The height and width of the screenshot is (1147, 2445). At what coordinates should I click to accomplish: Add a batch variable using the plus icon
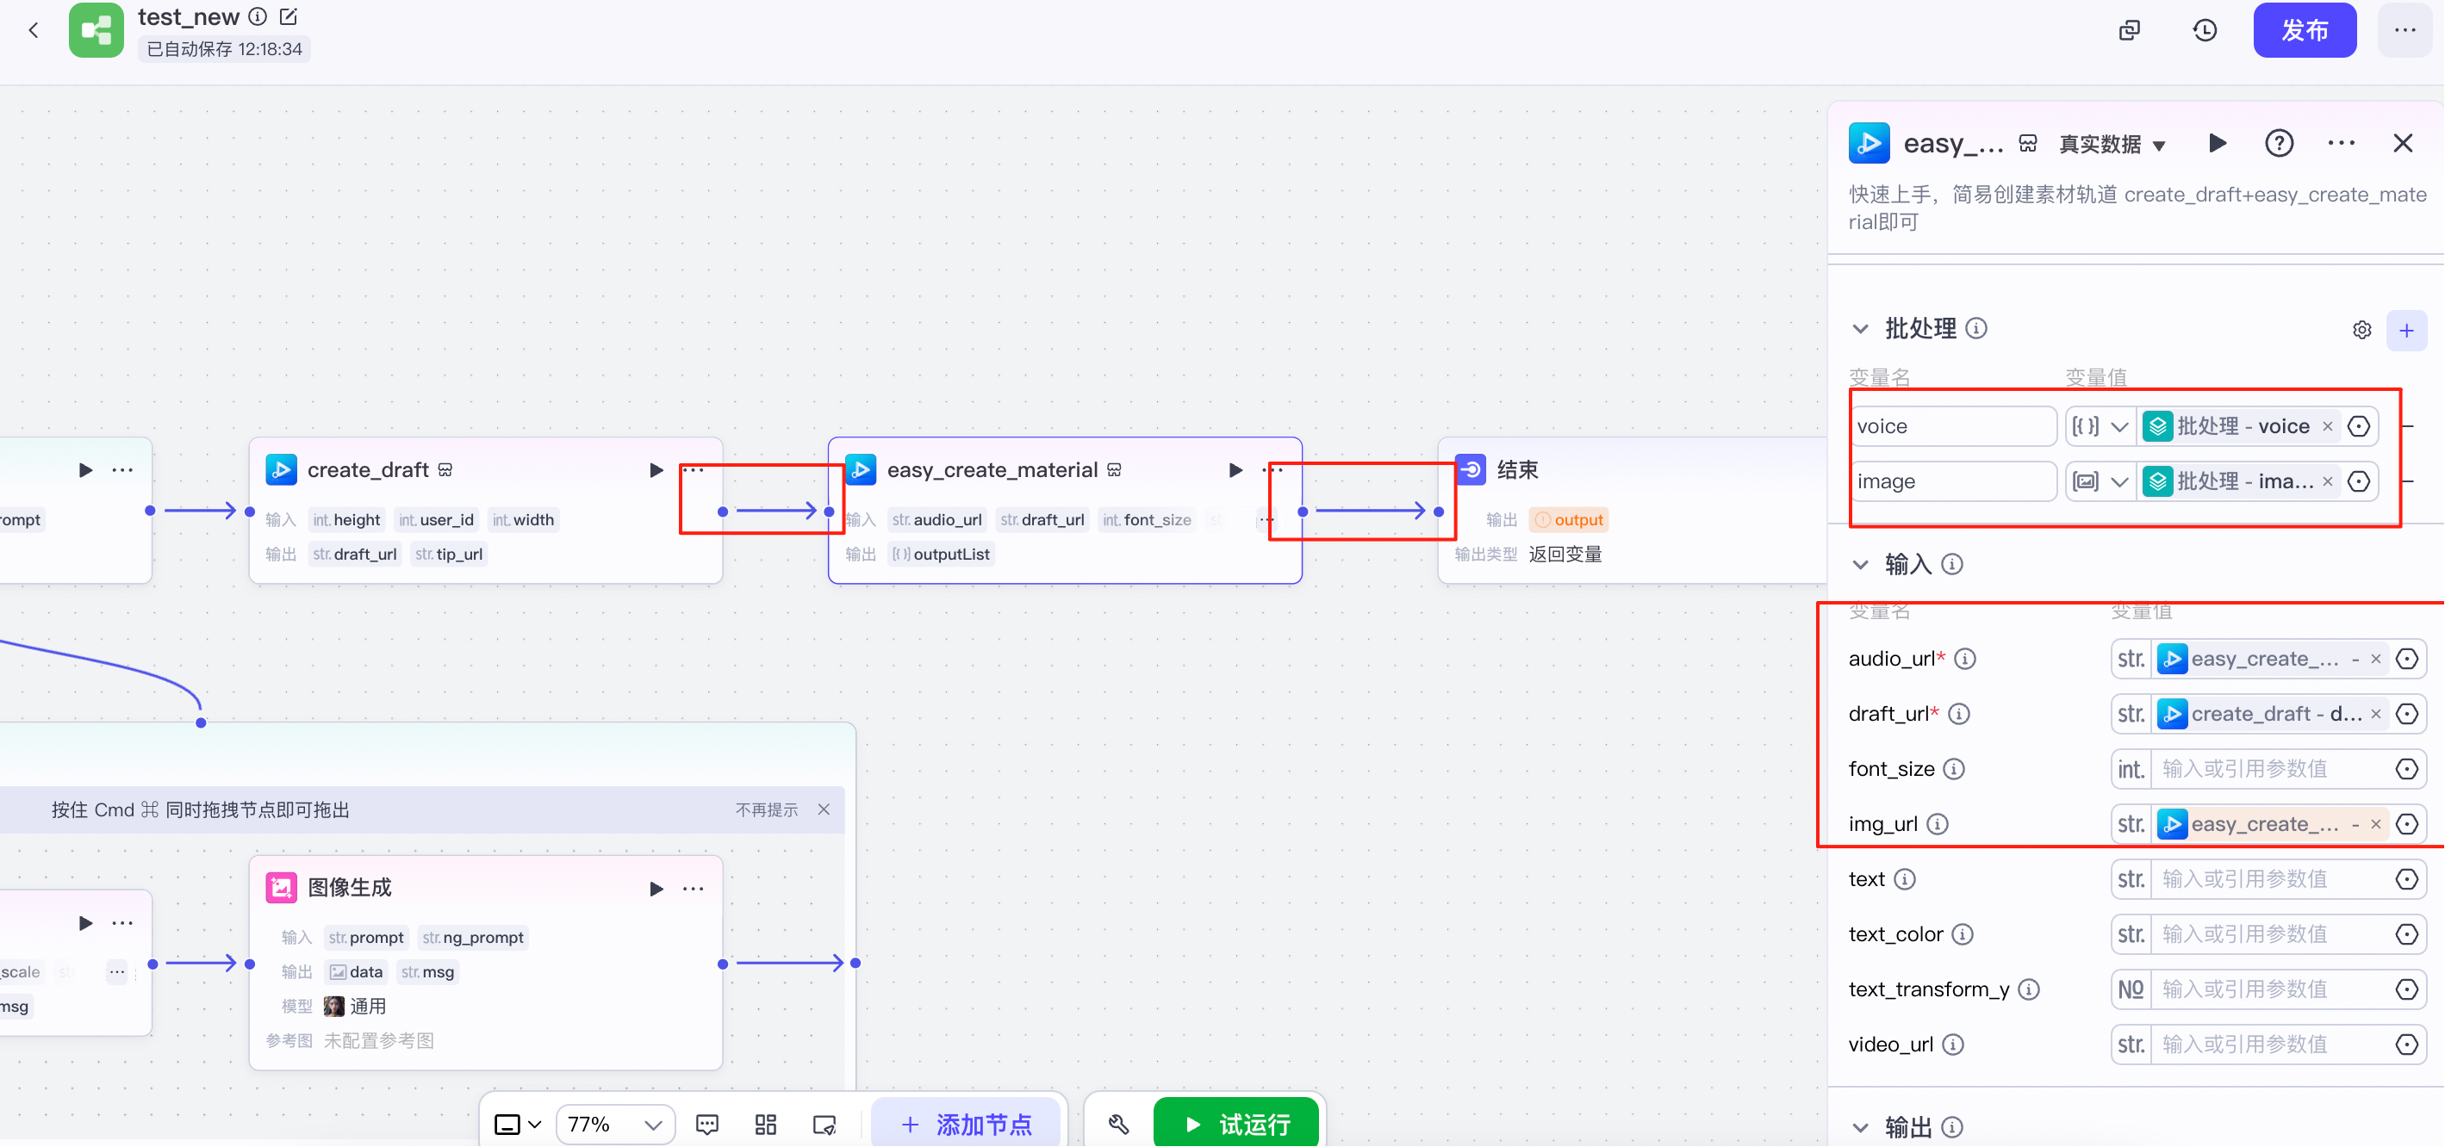click(x=2408, y=329)
